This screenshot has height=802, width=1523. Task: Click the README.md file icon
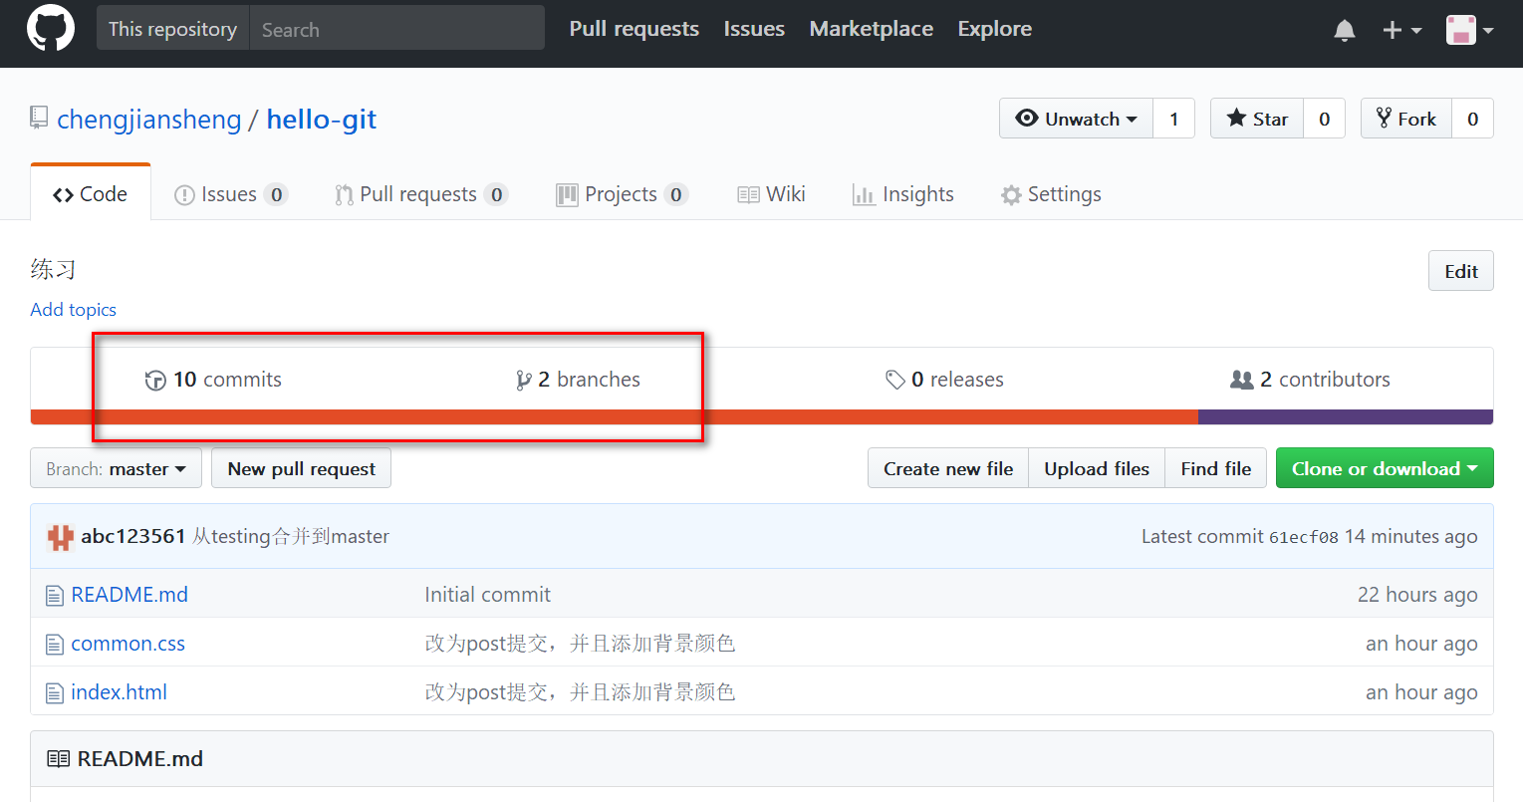pos(55,596)
